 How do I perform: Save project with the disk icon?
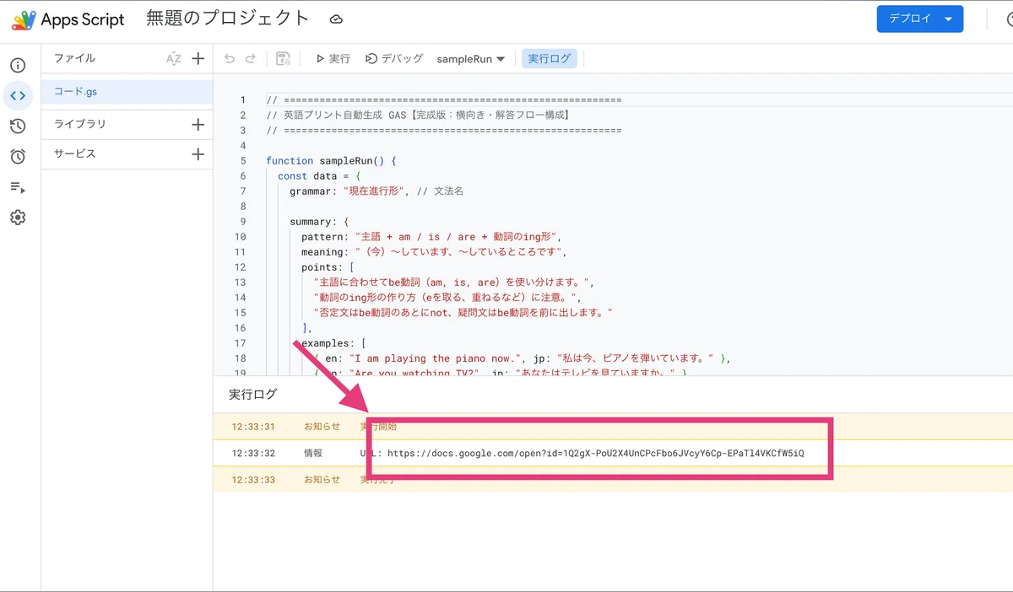(284, 58)
